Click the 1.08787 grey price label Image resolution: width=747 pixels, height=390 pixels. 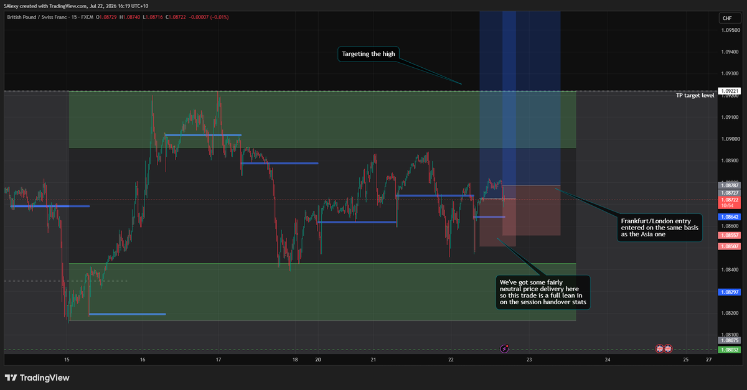(x=730, y=185)
